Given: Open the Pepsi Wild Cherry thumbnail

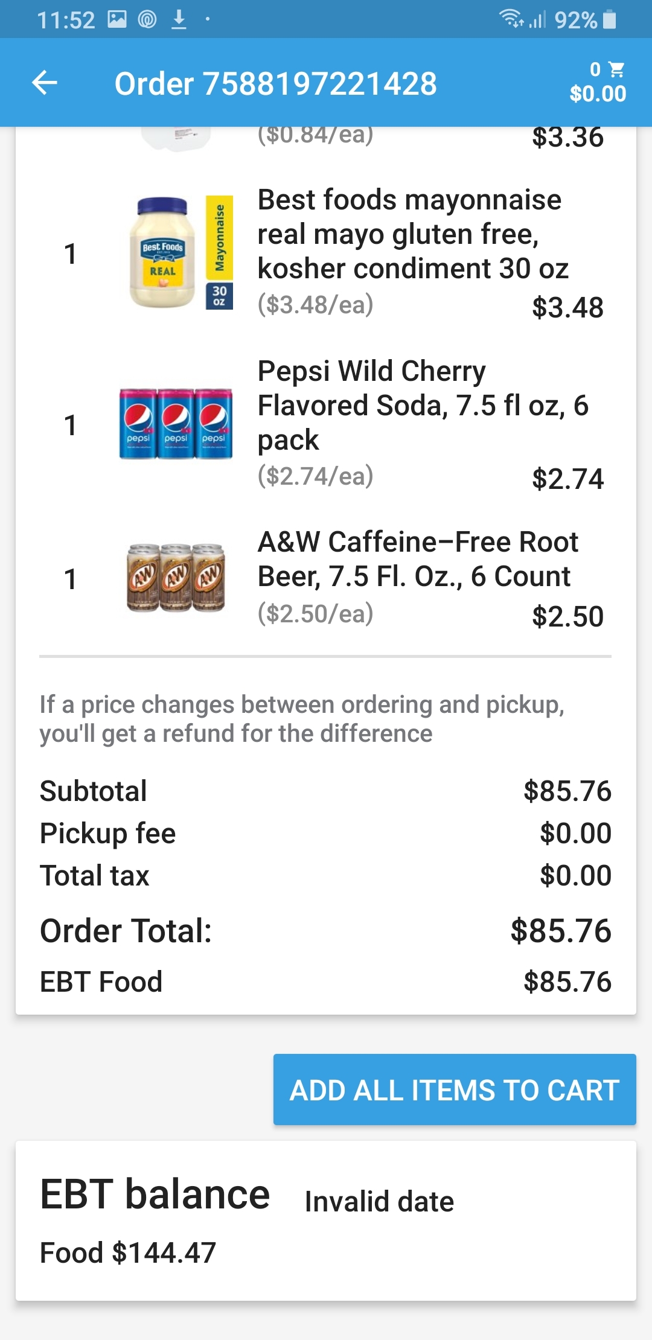Looking at the screenshot, I should click(x=176, y=424).
